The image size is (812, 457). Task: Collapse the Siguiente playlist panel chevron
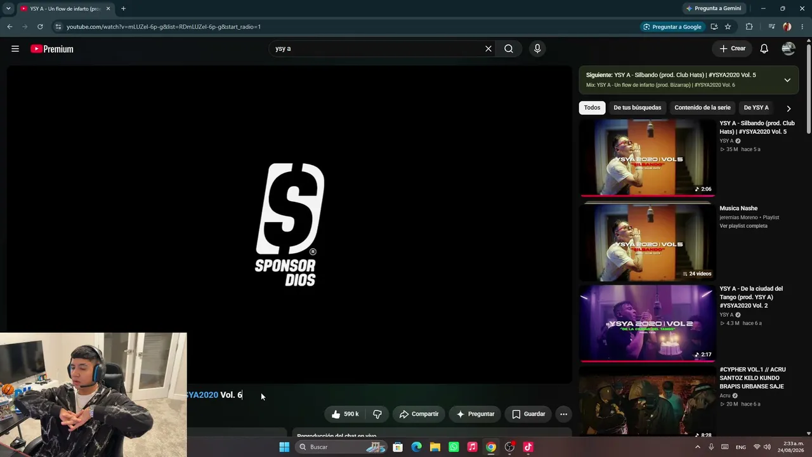point(787,80)
